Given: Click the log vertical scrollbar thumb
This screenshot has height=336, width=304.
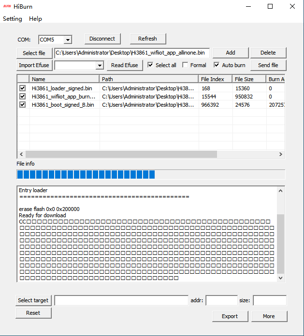Looking at the screenshot, I should coord(280,244).
